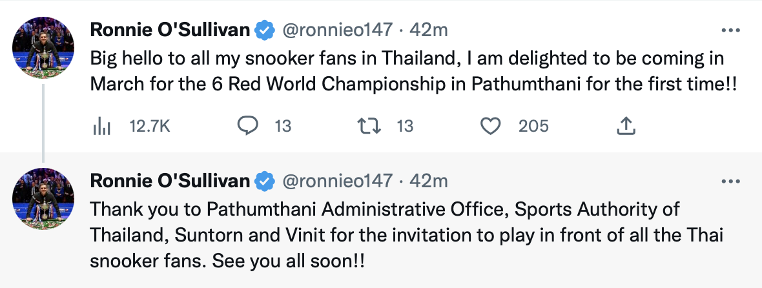
Task: Click the share upload icon
Action: point(624,126)
